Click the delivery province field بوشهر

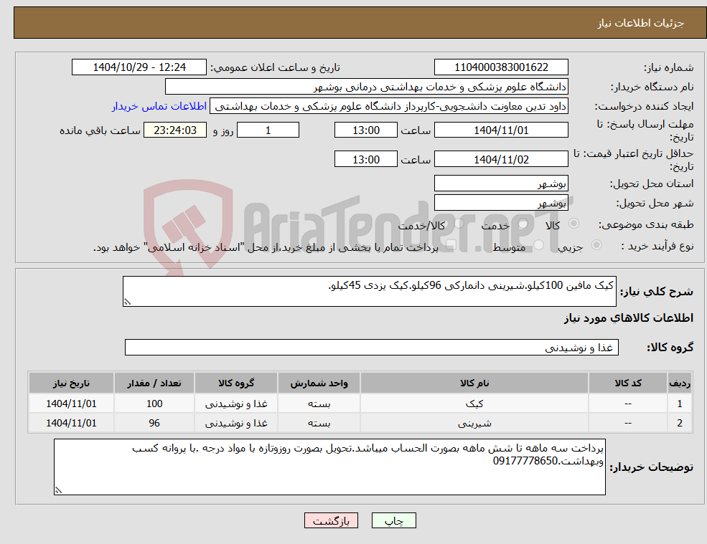click(501, 183)
